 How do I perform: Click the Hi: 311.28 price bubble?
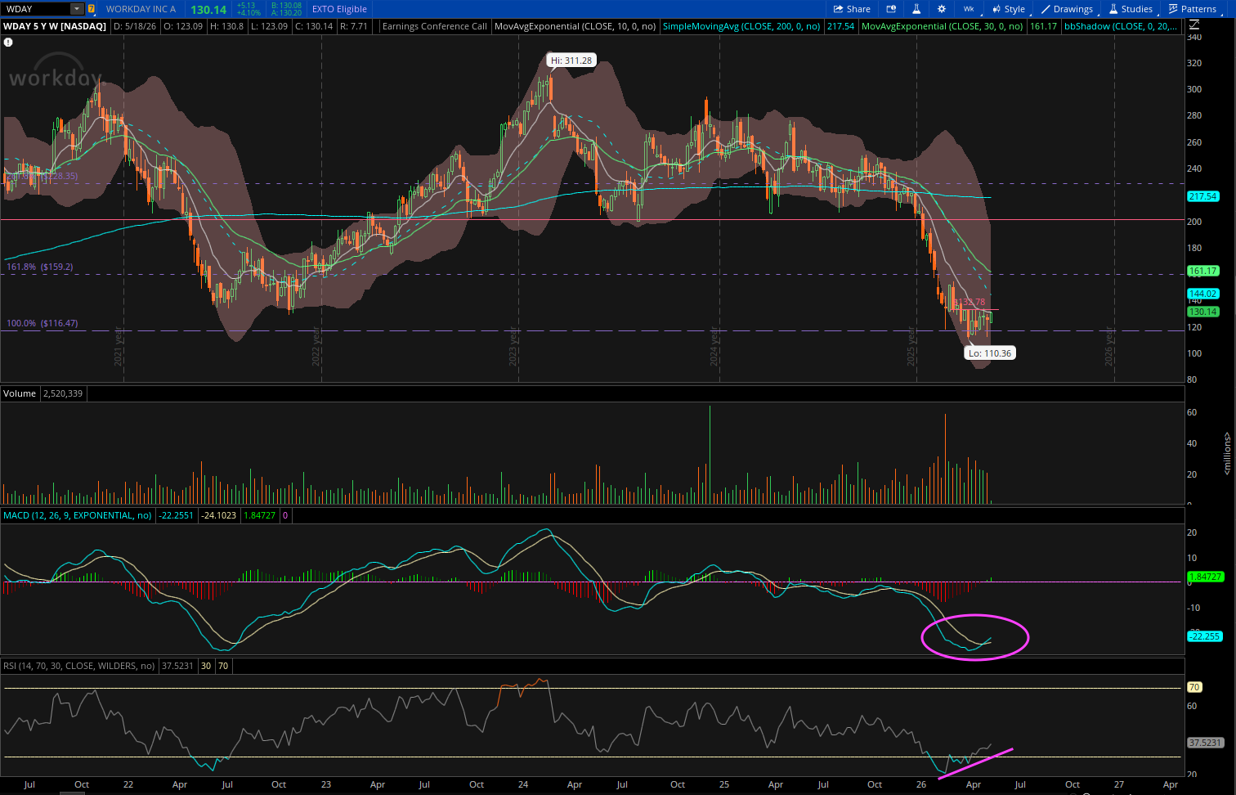point(571,61)
